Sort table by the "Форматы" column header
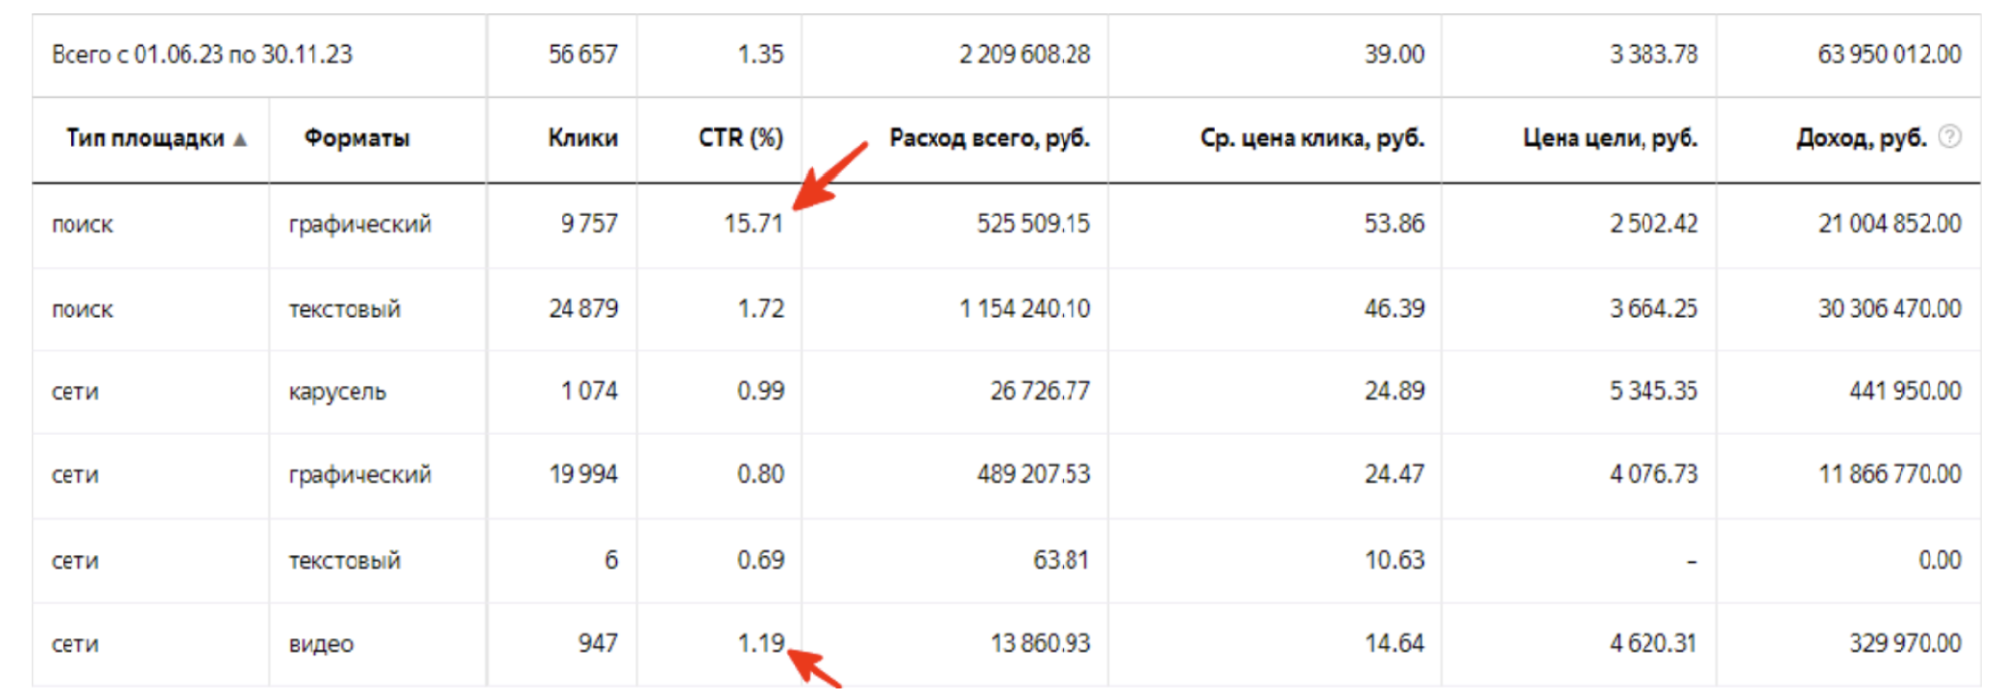The image size is (2001, 699). coord(357,138)
